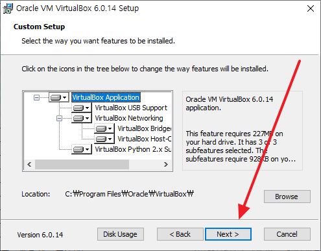Screen dimensions: 321x251
Task: Click the feature tree's left scroll arrow
Action: click(x=30, y=165)
